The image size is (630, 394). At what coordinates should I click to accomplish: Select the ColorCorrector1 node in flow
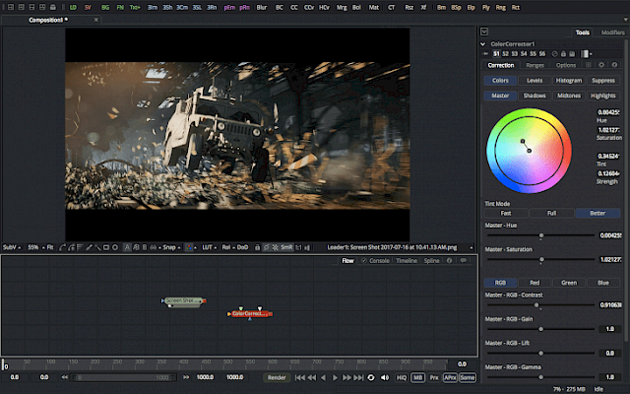[249, 313]
